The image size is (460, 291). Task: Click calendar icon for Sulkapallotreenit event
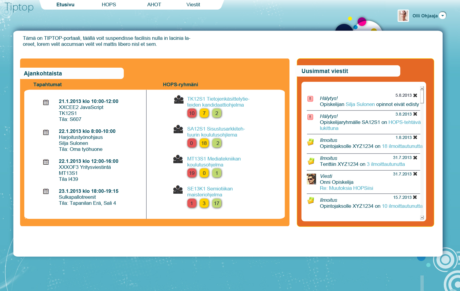click(x=46, y=191)
